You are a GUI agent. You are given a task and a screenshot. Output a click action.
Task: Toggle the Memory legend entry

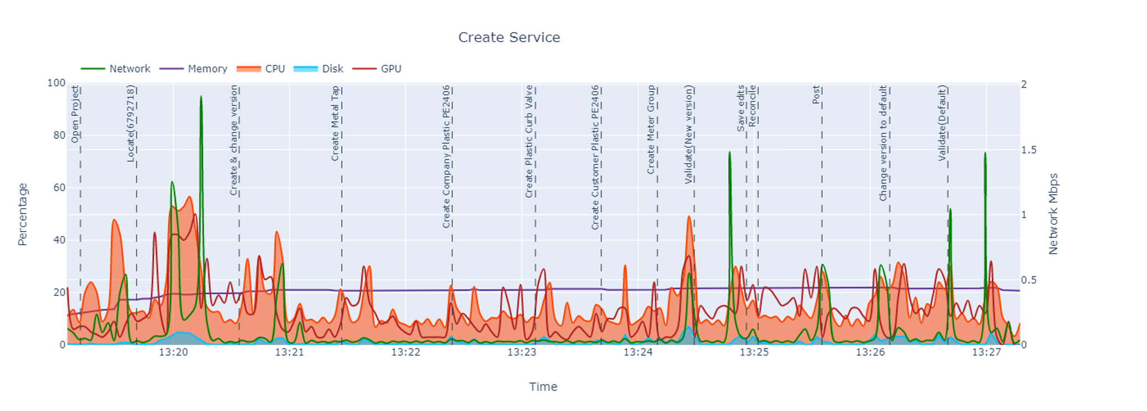pyautogui.click(x=193, y=69)
